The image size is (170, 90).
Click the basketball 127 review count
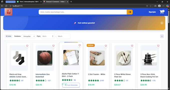[x=49, y=81]
